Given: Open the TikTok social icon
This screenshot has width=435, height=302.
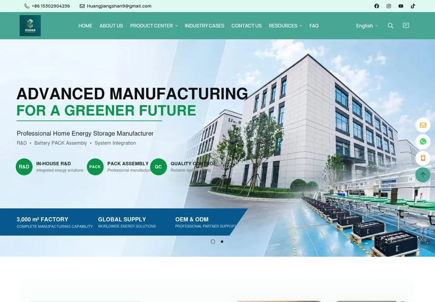Looking at the screenshot, I should [413, 6].
